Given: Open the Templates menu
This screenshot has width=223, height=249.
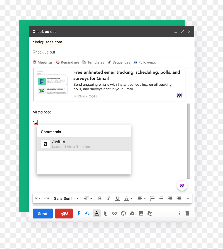Looking at the screenshot, I should tap(93, 62).
